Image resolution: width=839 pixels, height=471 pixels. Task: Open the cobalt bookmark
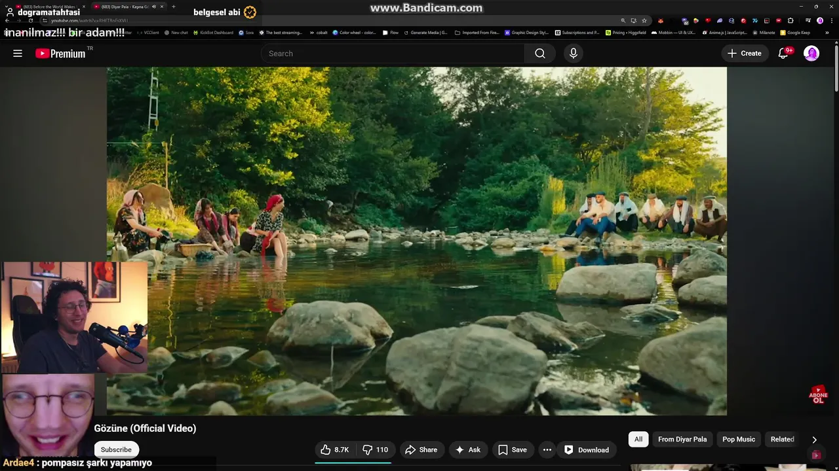click(319, 32)
